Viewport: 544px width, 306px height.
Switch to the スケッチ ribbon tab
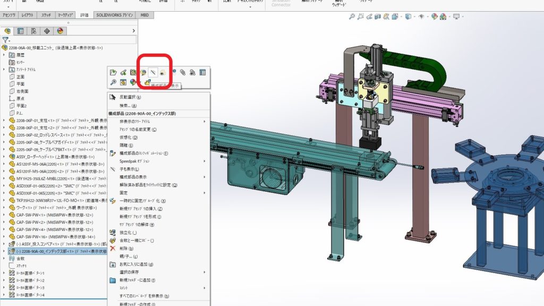pos(46,15)
